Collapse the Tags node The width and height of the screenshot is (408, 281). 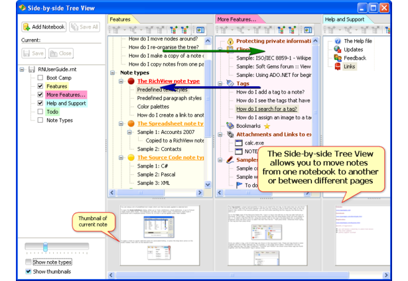[x=220, y=84]
